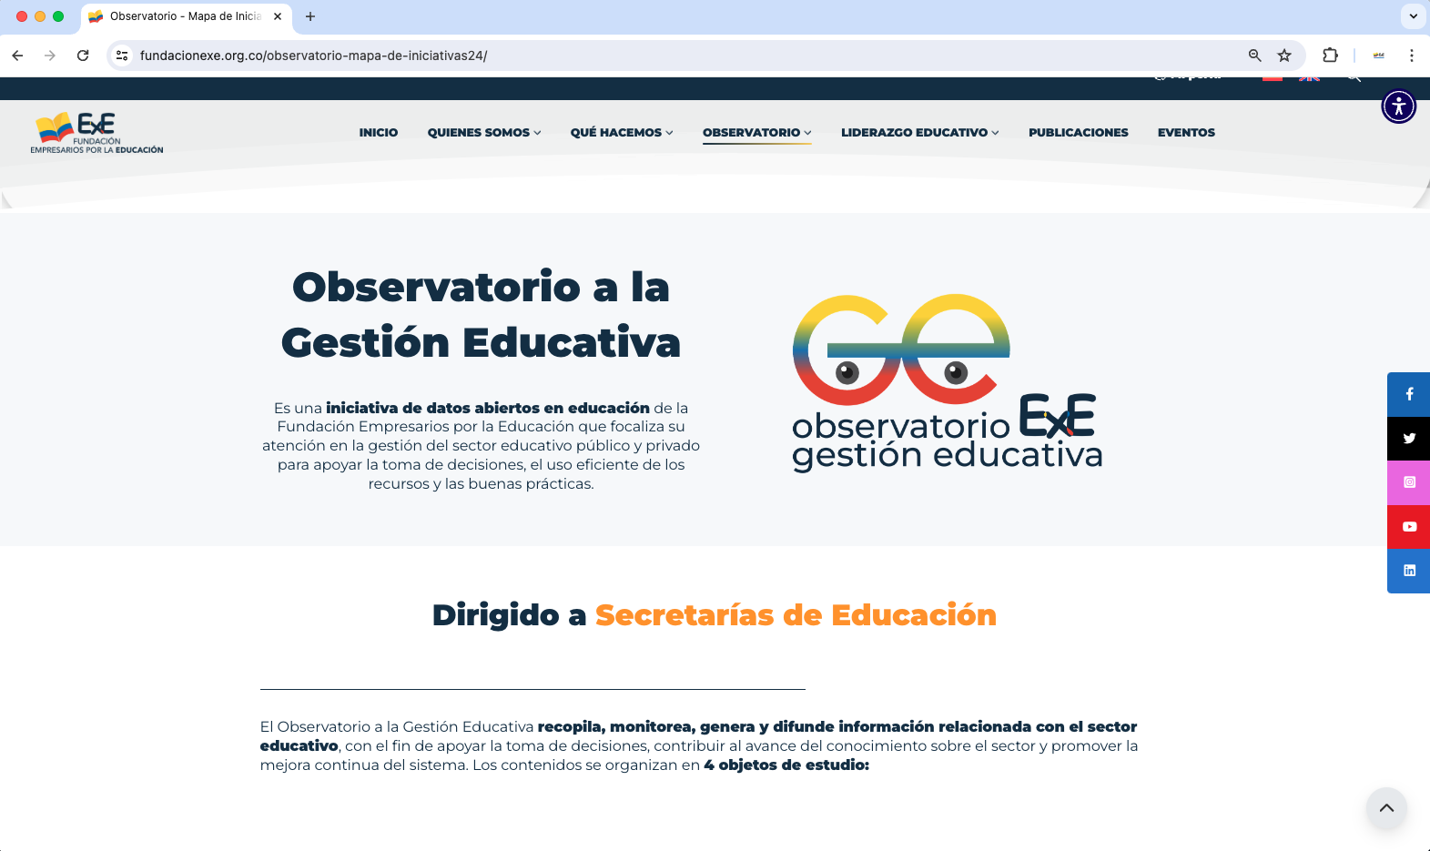This screenshot has width=1430, height=851.
Task: Open the tab search dropdown
Action: 1413,16
